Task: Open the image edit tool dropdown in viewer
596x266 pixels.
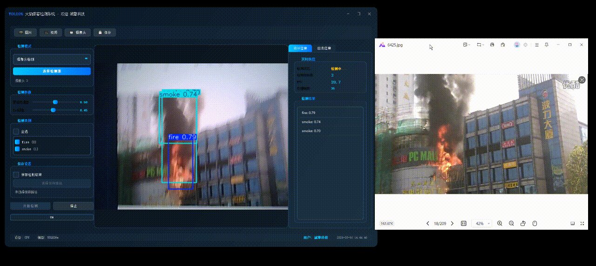Action: pyautogui.click(x=467, y=45)
